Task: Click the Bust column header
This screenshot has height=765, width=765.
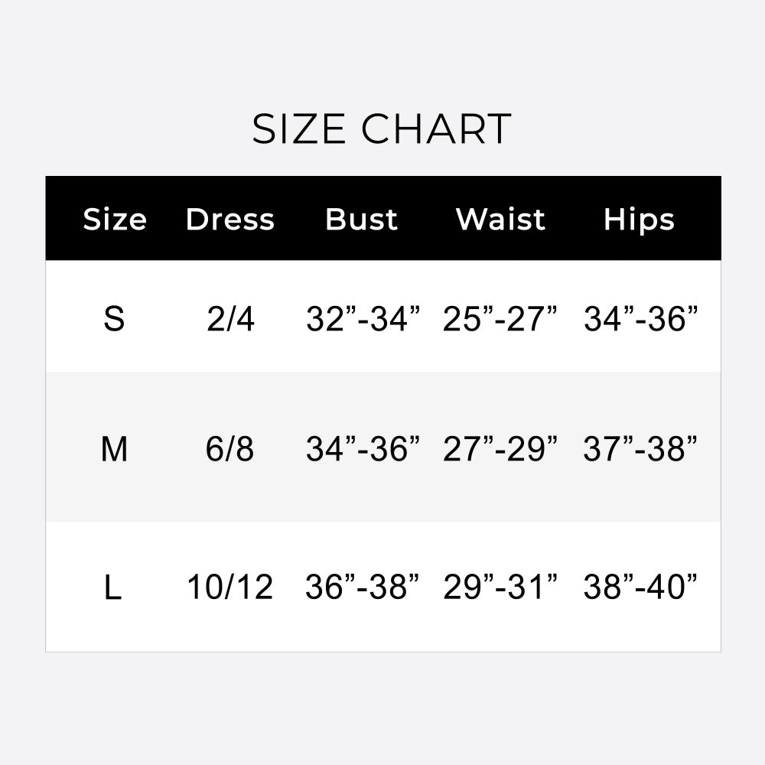Action: (362, 220)
